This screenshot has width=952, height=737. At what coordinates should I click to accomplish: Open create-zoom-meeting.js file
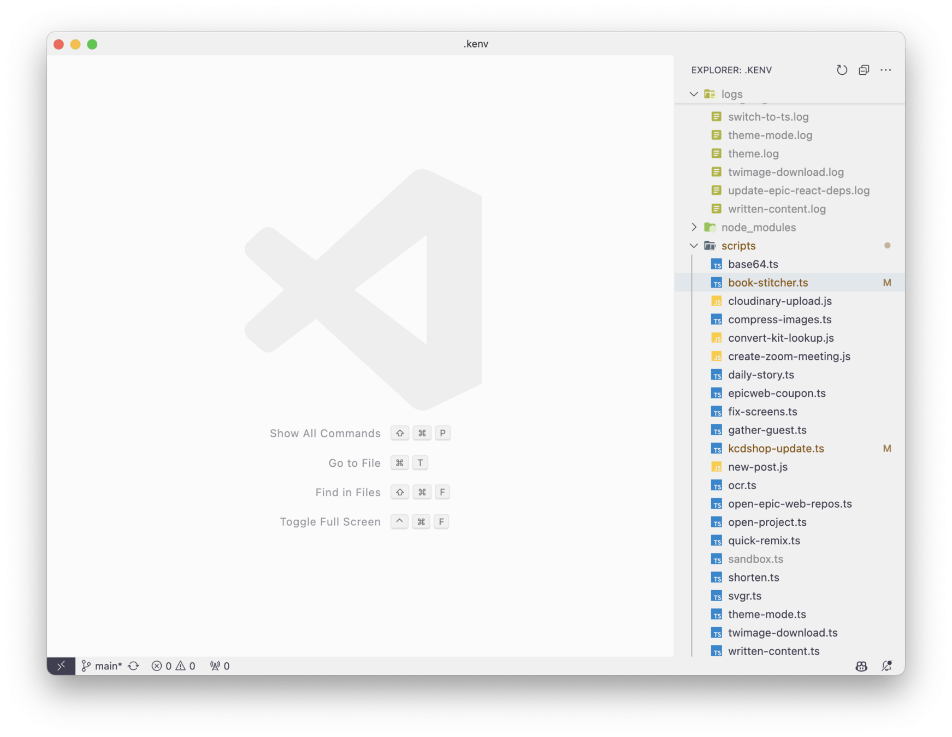pos(790,356)
